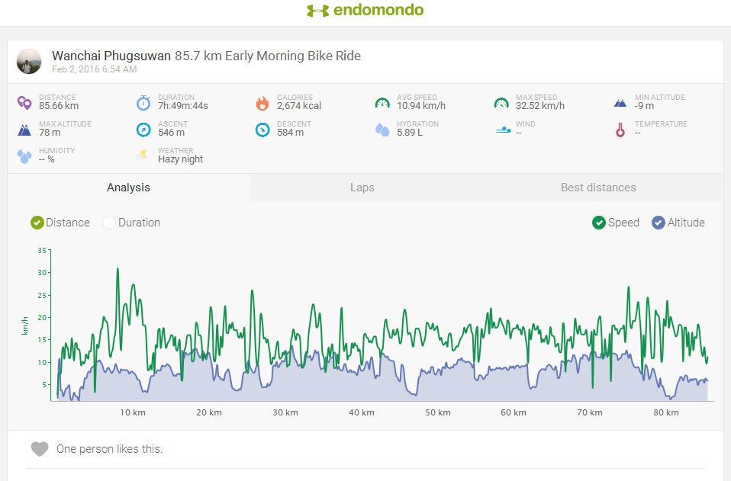Click the descent arrow circle icon
This screenshot has width=731, height=481.
coord(262,130)
